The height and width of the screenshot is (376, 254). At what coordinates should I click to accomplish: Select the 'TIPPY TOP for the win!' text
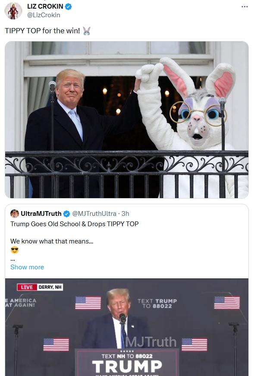42,31
